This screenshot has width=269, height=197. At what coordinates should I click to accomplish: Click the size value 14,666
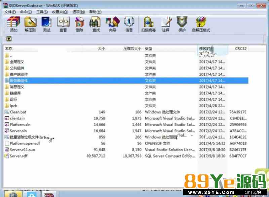pyautogui.click(x=99, y=125)
